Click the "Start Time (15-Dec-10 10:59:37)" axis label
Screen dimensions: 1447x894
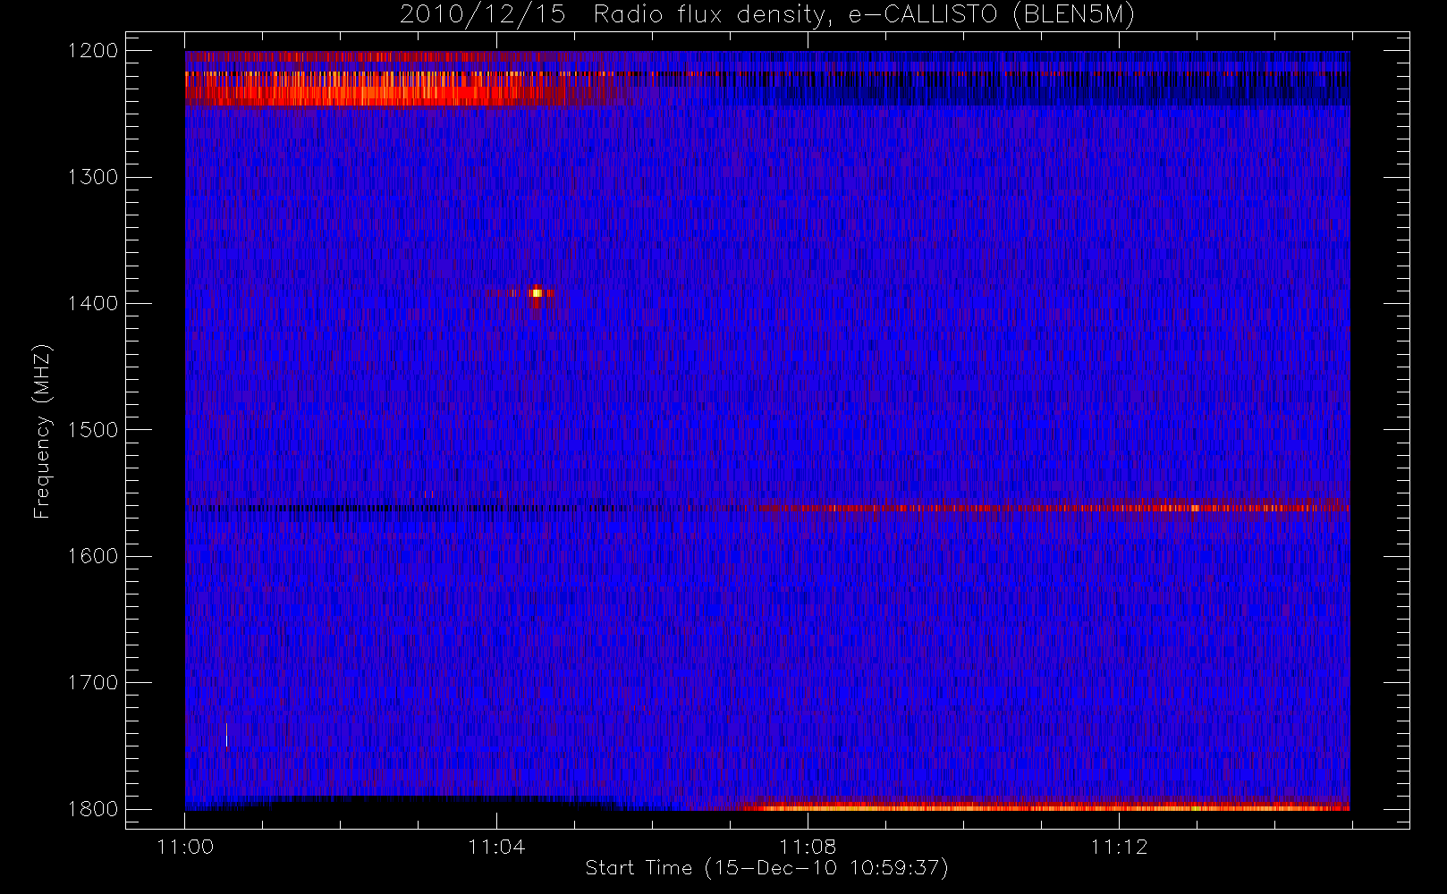pyautogui.click(x=766, y=868)
